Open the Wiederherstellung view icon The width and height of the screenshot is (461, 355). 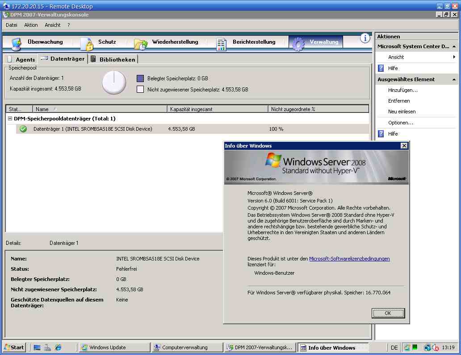click(141, 42)
